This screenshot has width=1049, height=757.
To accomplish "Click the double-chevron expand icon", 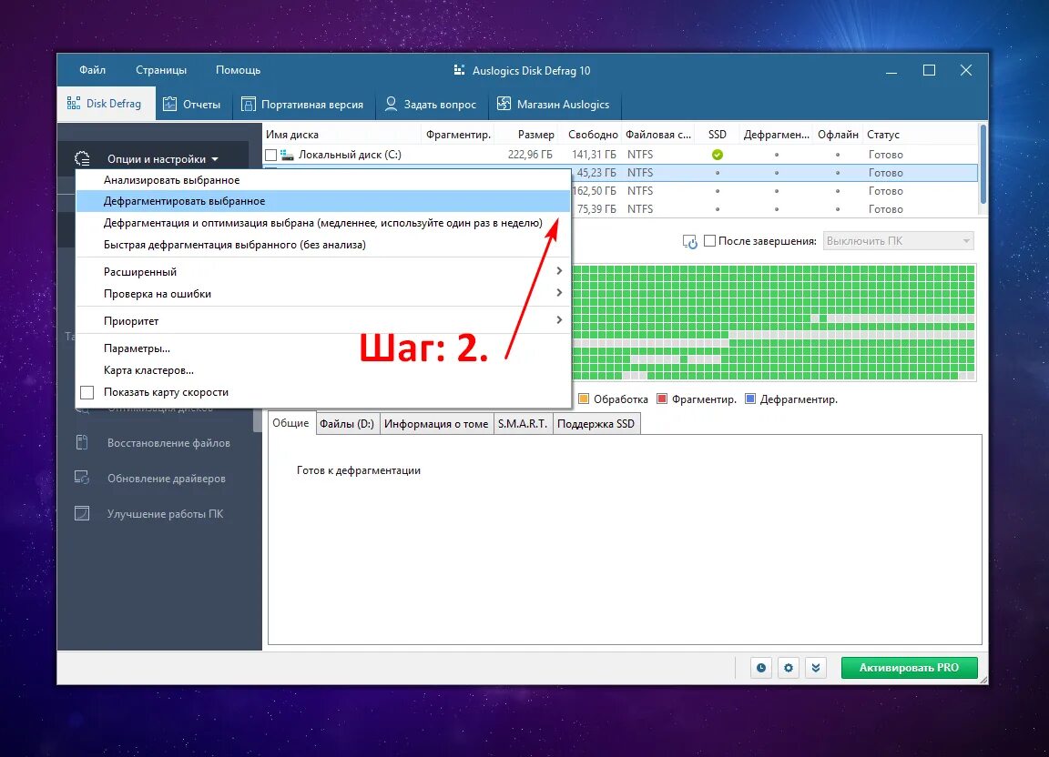I will (816, 668).
